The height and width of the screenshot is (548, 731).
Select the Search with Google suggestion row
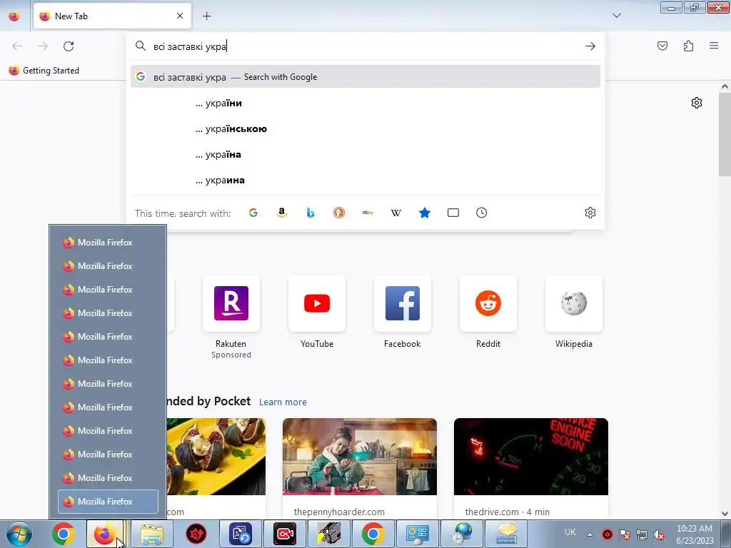365,77
